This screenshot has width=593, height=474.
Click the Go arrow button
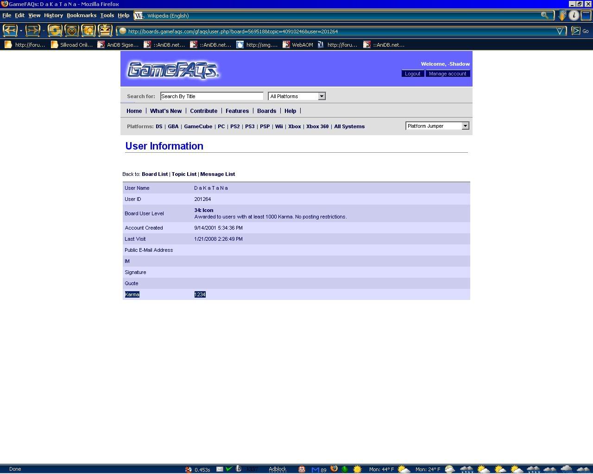pos(576,31)
